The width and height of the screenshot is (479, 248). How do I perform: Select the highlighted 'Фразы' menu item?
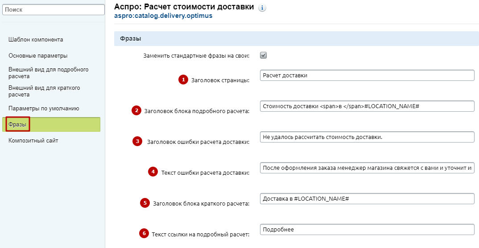51,125
